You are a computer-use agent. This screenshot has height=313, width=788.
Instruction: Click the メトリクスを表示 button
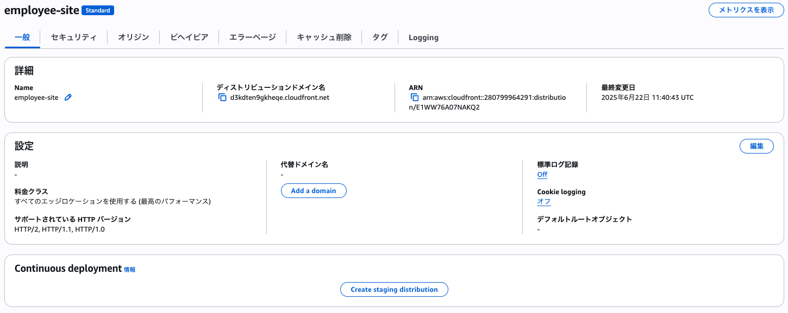coord(746,10)
